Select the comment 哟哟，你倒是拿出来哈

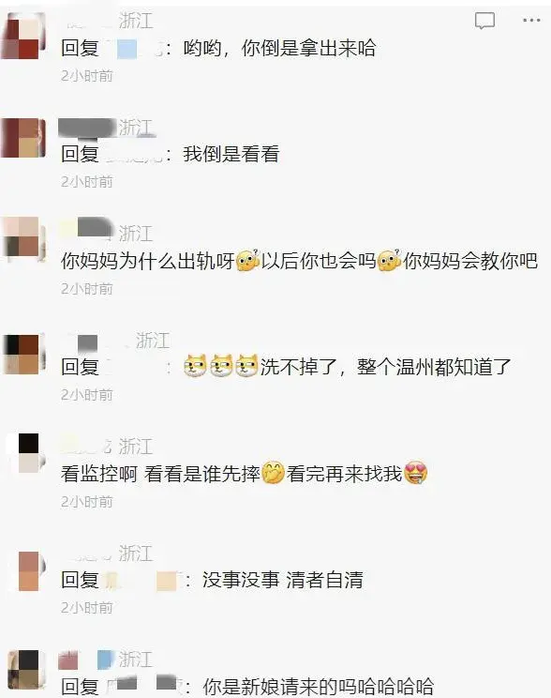pos(279,48)
